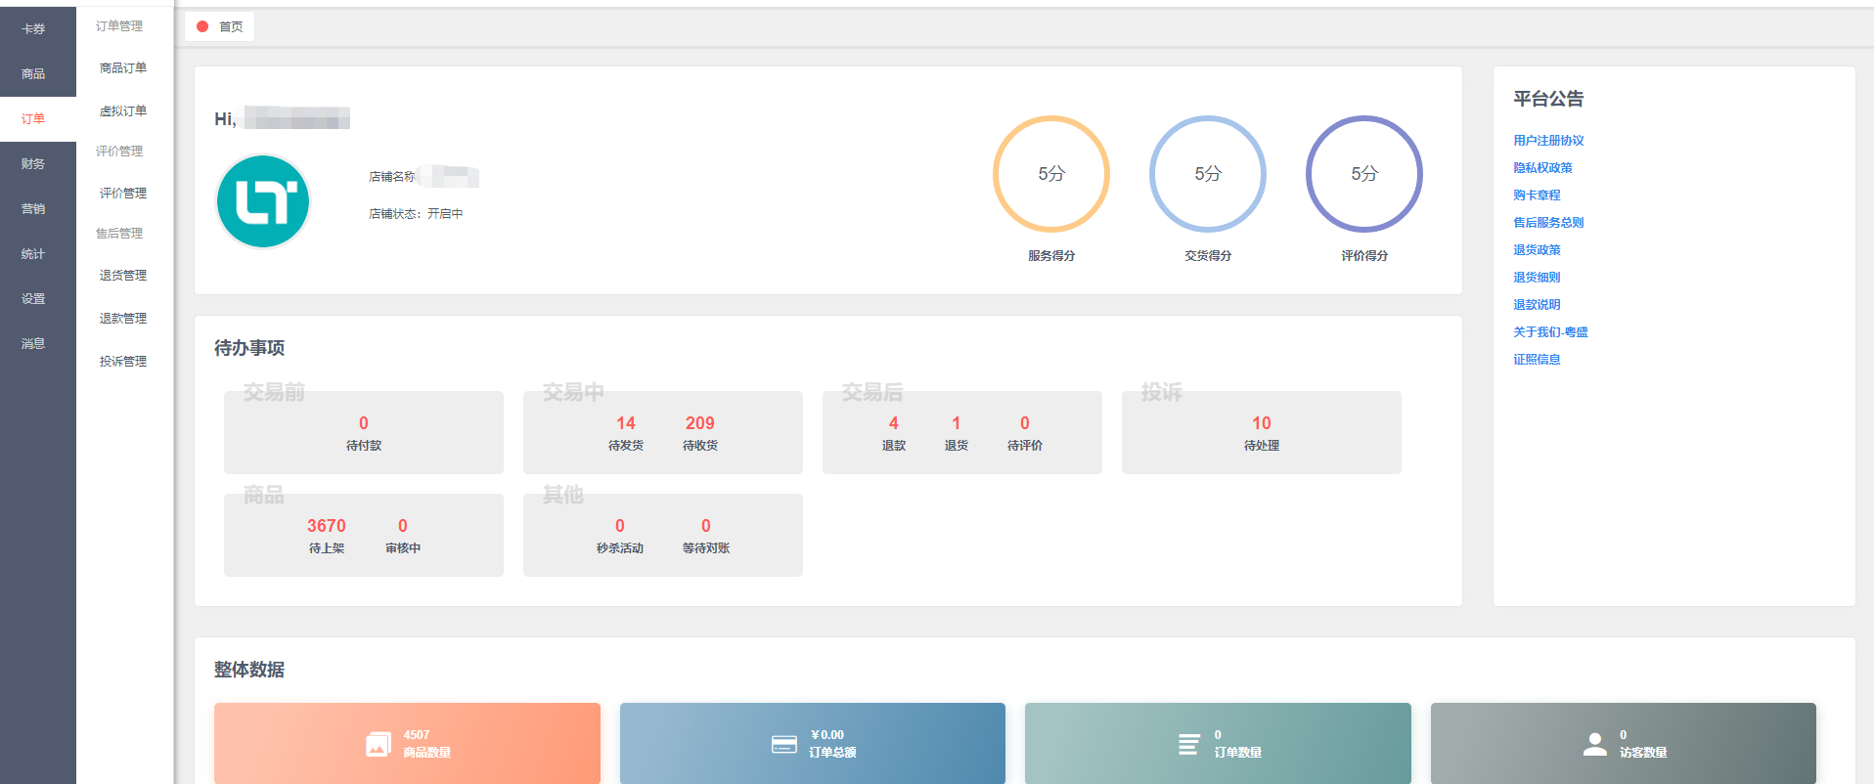Click the 14 待发货 count
Image resolution: width=1874 pixels, height=784 pixels.
click(x=626, y=423)
